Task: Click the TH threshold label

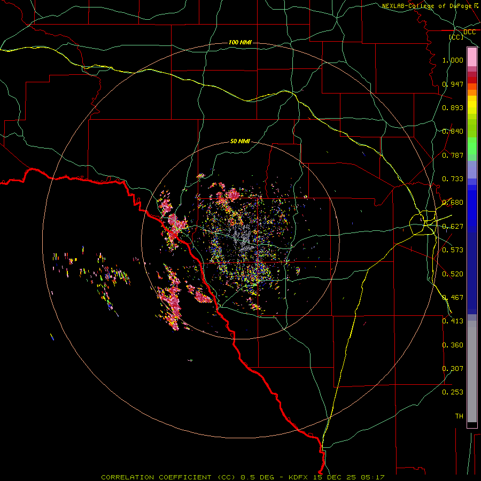Action: 459,416
